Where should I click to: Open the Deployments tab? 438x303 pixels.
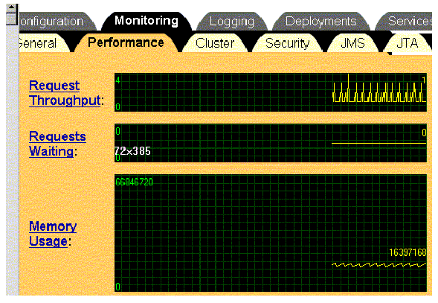[x=321, y=22]
